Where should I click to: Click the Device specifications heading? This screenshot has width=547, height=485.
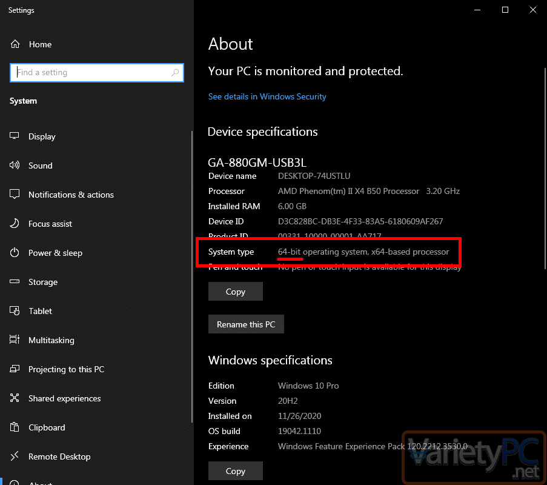(263, 132)
